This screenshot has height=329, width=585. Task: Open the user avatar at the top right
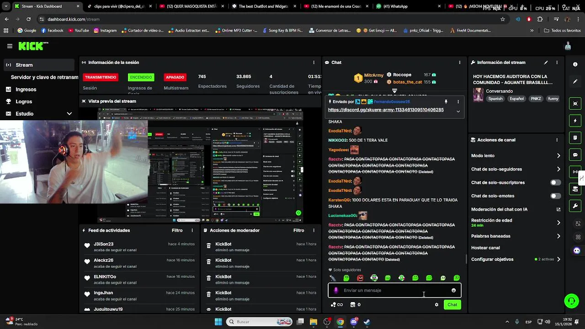coord(568,46)
